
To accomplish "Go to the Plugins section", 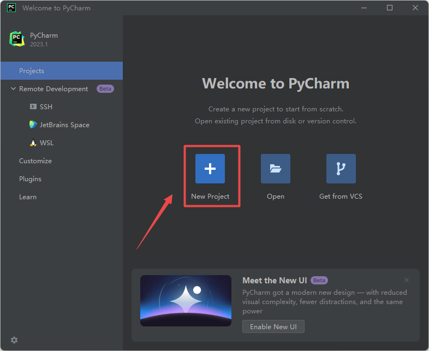I will pos(30,179).
